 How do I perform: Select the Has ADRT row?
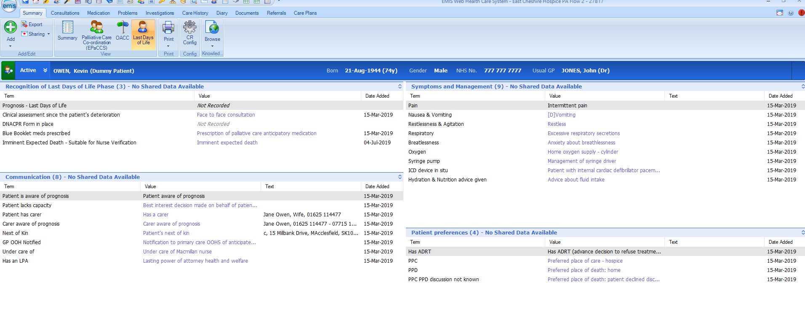point(605,252)
